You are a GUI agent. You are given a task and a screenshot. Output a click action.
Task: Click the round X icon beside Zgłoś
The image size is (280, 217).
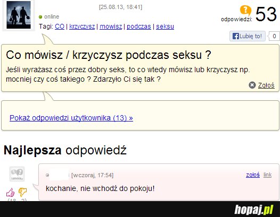click(x=252, y=85)
